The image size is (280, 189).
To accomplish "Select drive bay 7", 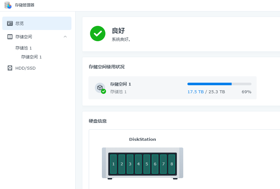I will (x=163, y=164).
